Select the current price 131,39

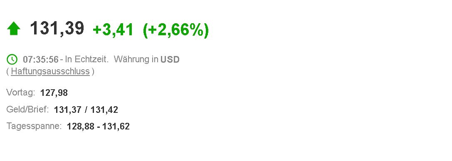point(57,29)
